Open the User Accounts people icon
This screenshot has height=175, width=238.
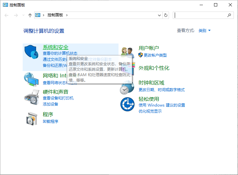127,53
